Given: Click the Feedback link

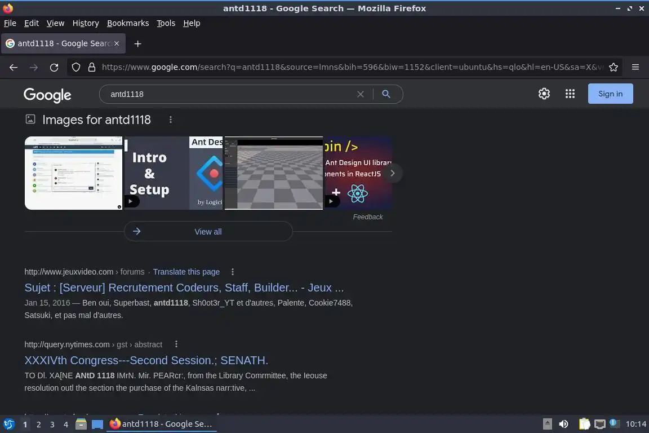Looking at the screenshot, I should click(x=367, y=217).
